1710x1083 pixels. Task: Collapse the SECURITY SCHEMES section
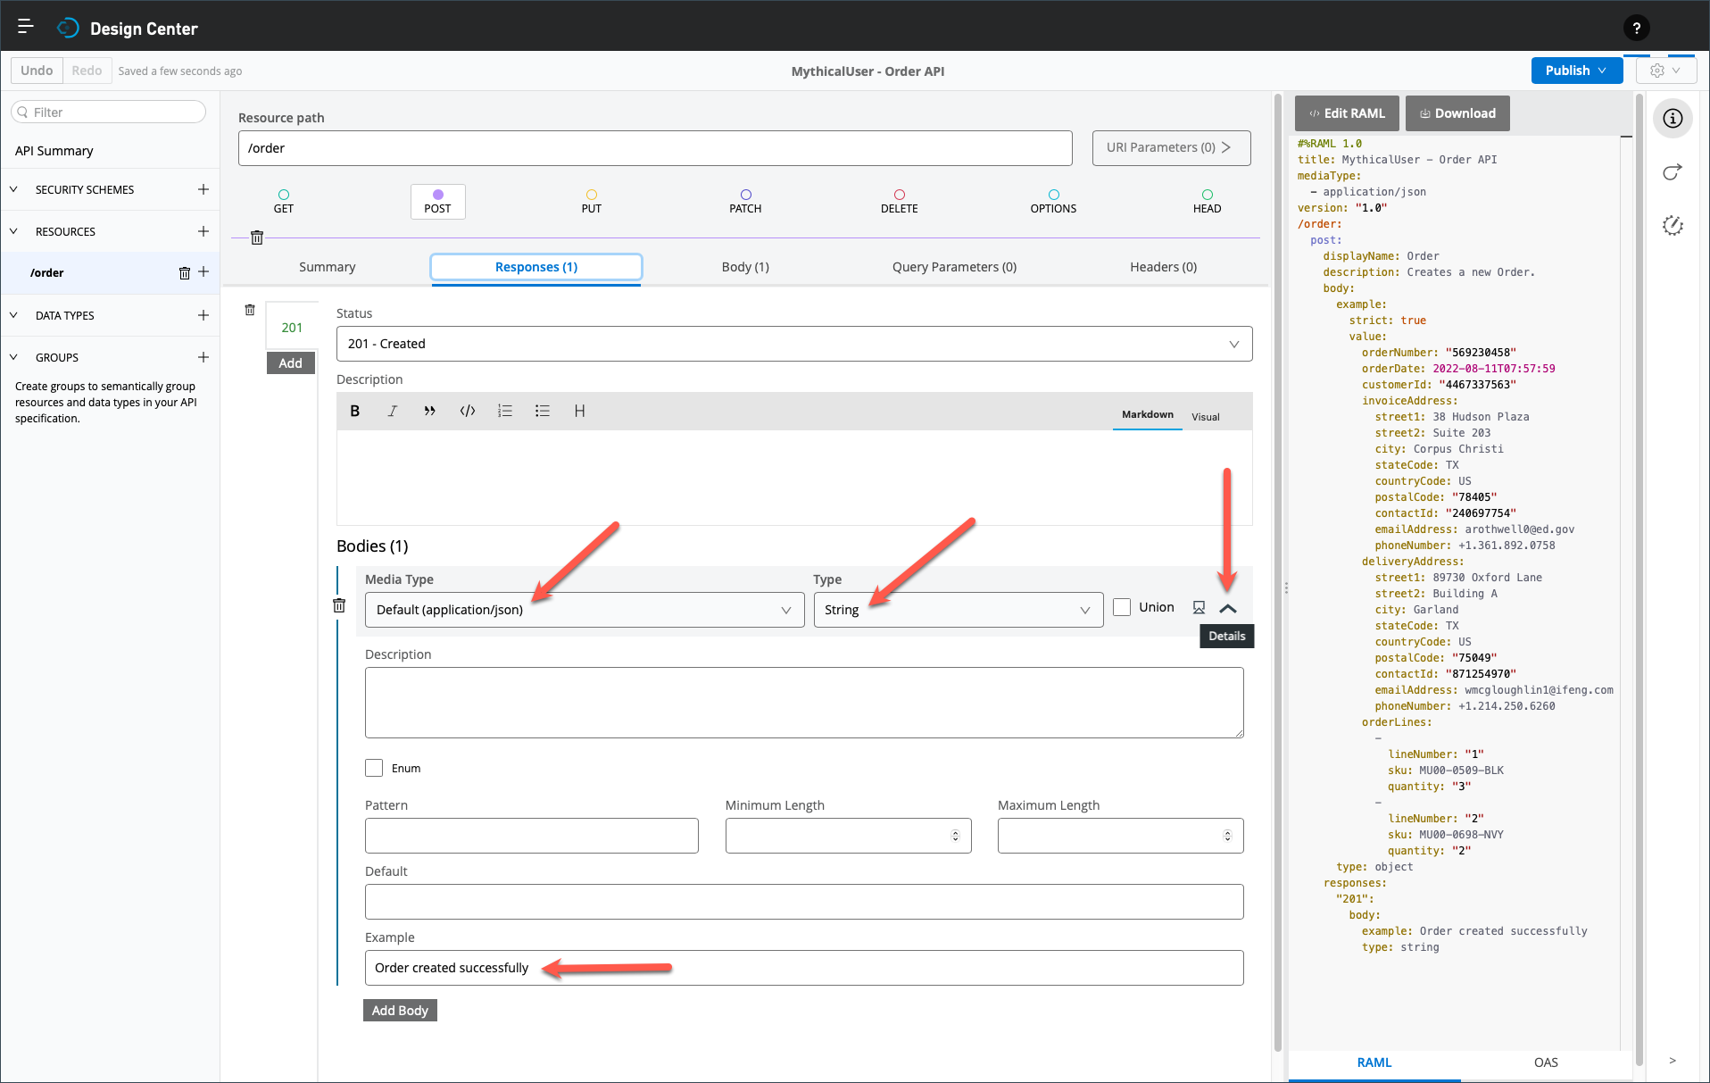click(13, 189)
